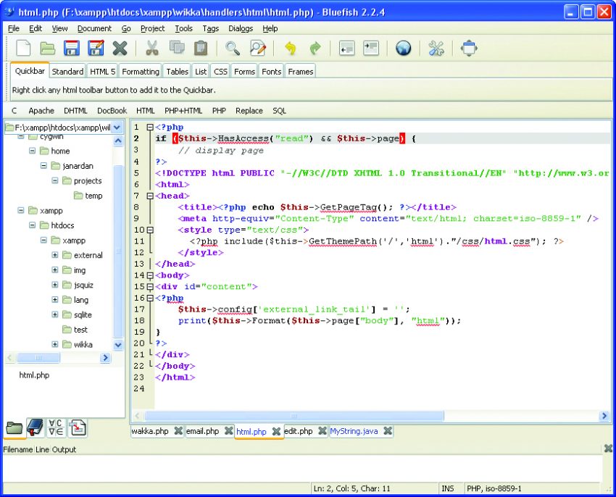616x497 pixels.
Task: Open Find and Replace via the magnifier-pencil icon
Action: point(257,48)
